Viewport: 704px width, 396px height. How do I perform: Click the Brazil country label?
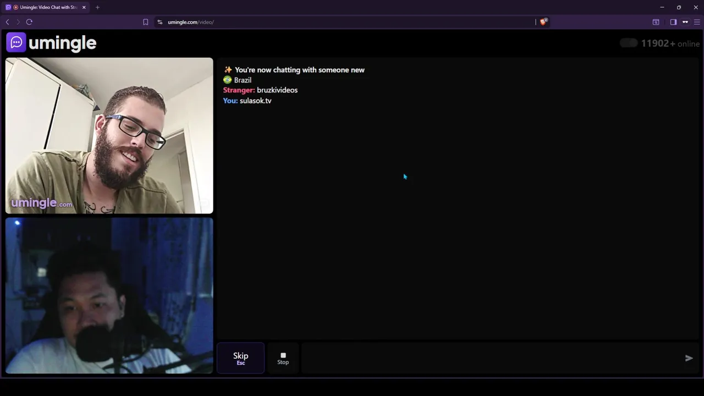(x=243, y=80)
